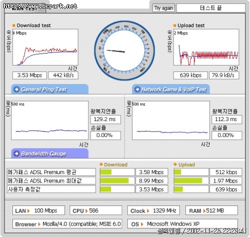Click the LAN 100 Mbps info box
The height and width of the screenshot is (237, 250).
coord(38,210)
